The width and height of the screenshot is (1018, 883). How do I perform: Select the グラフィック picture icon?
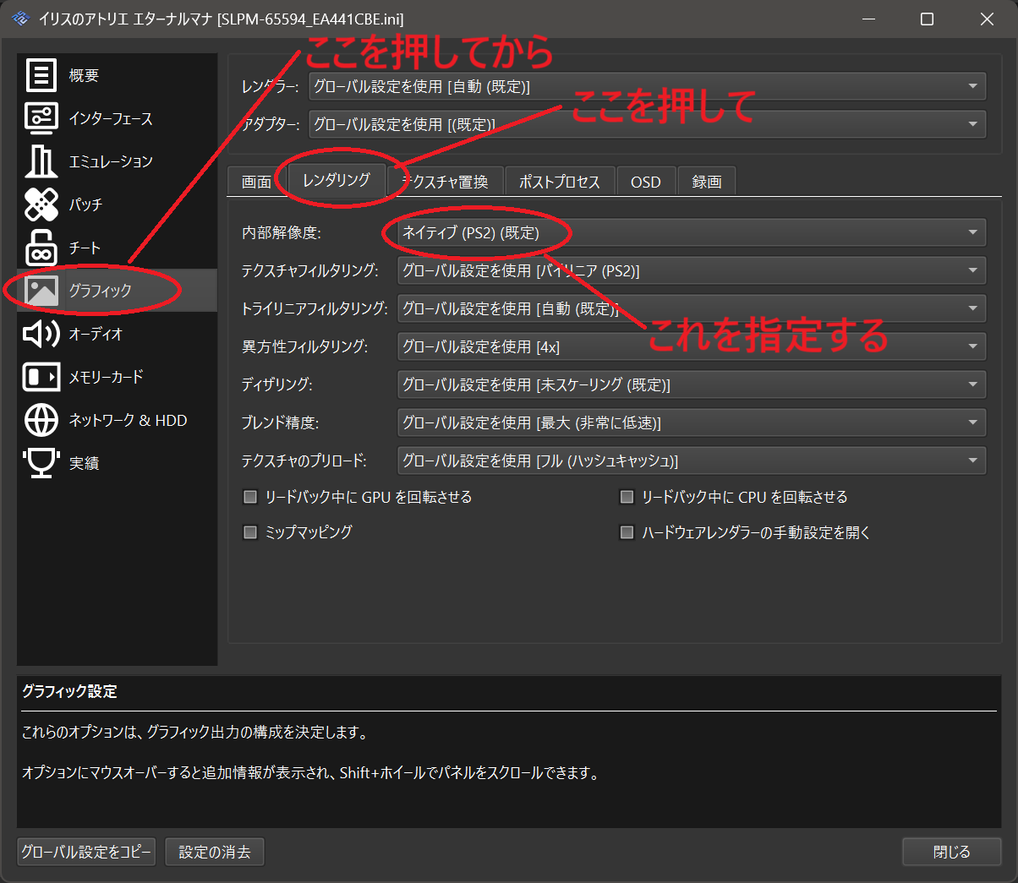coord(41,291)
